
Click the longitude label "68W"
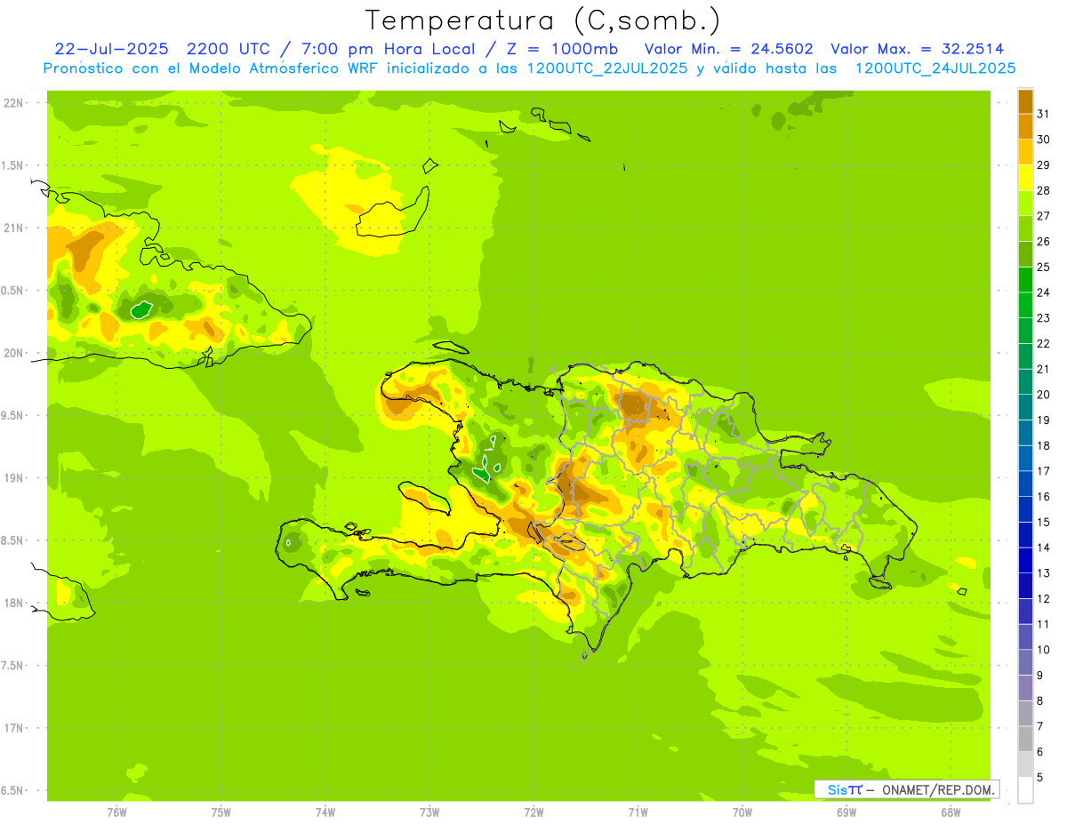click(951, 812)
